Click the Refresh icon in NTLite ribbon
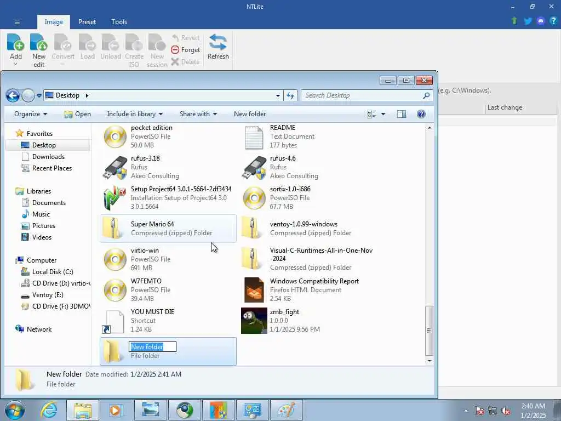 [x=218, y=43]
